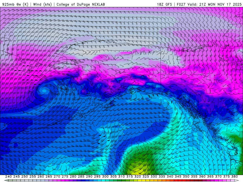Click the 250 color scale label
Viewport: 243px width, 182px height.
25,177
